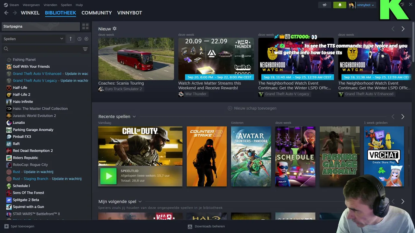This screenshot has width=415, height=233.
Task: Click Raft game icon in list
Action: 9,144
